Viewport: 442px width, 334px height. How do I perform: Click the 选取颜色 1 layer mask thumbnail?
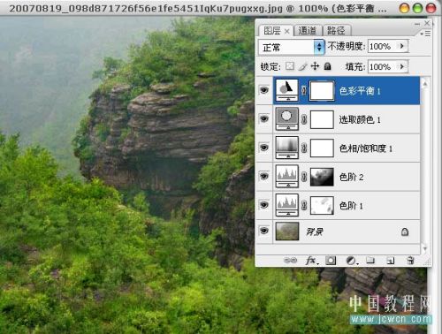click(x=322, y=119)
